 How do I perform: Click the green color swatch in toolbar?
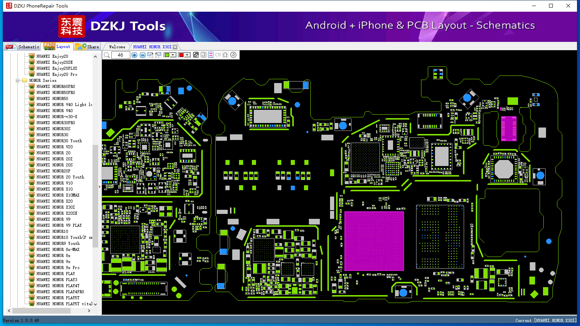(x=167, y=55)
